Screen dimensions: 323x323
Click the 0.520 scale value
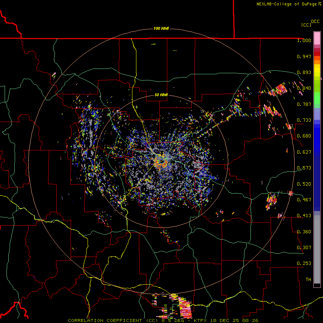click(304, 184)
